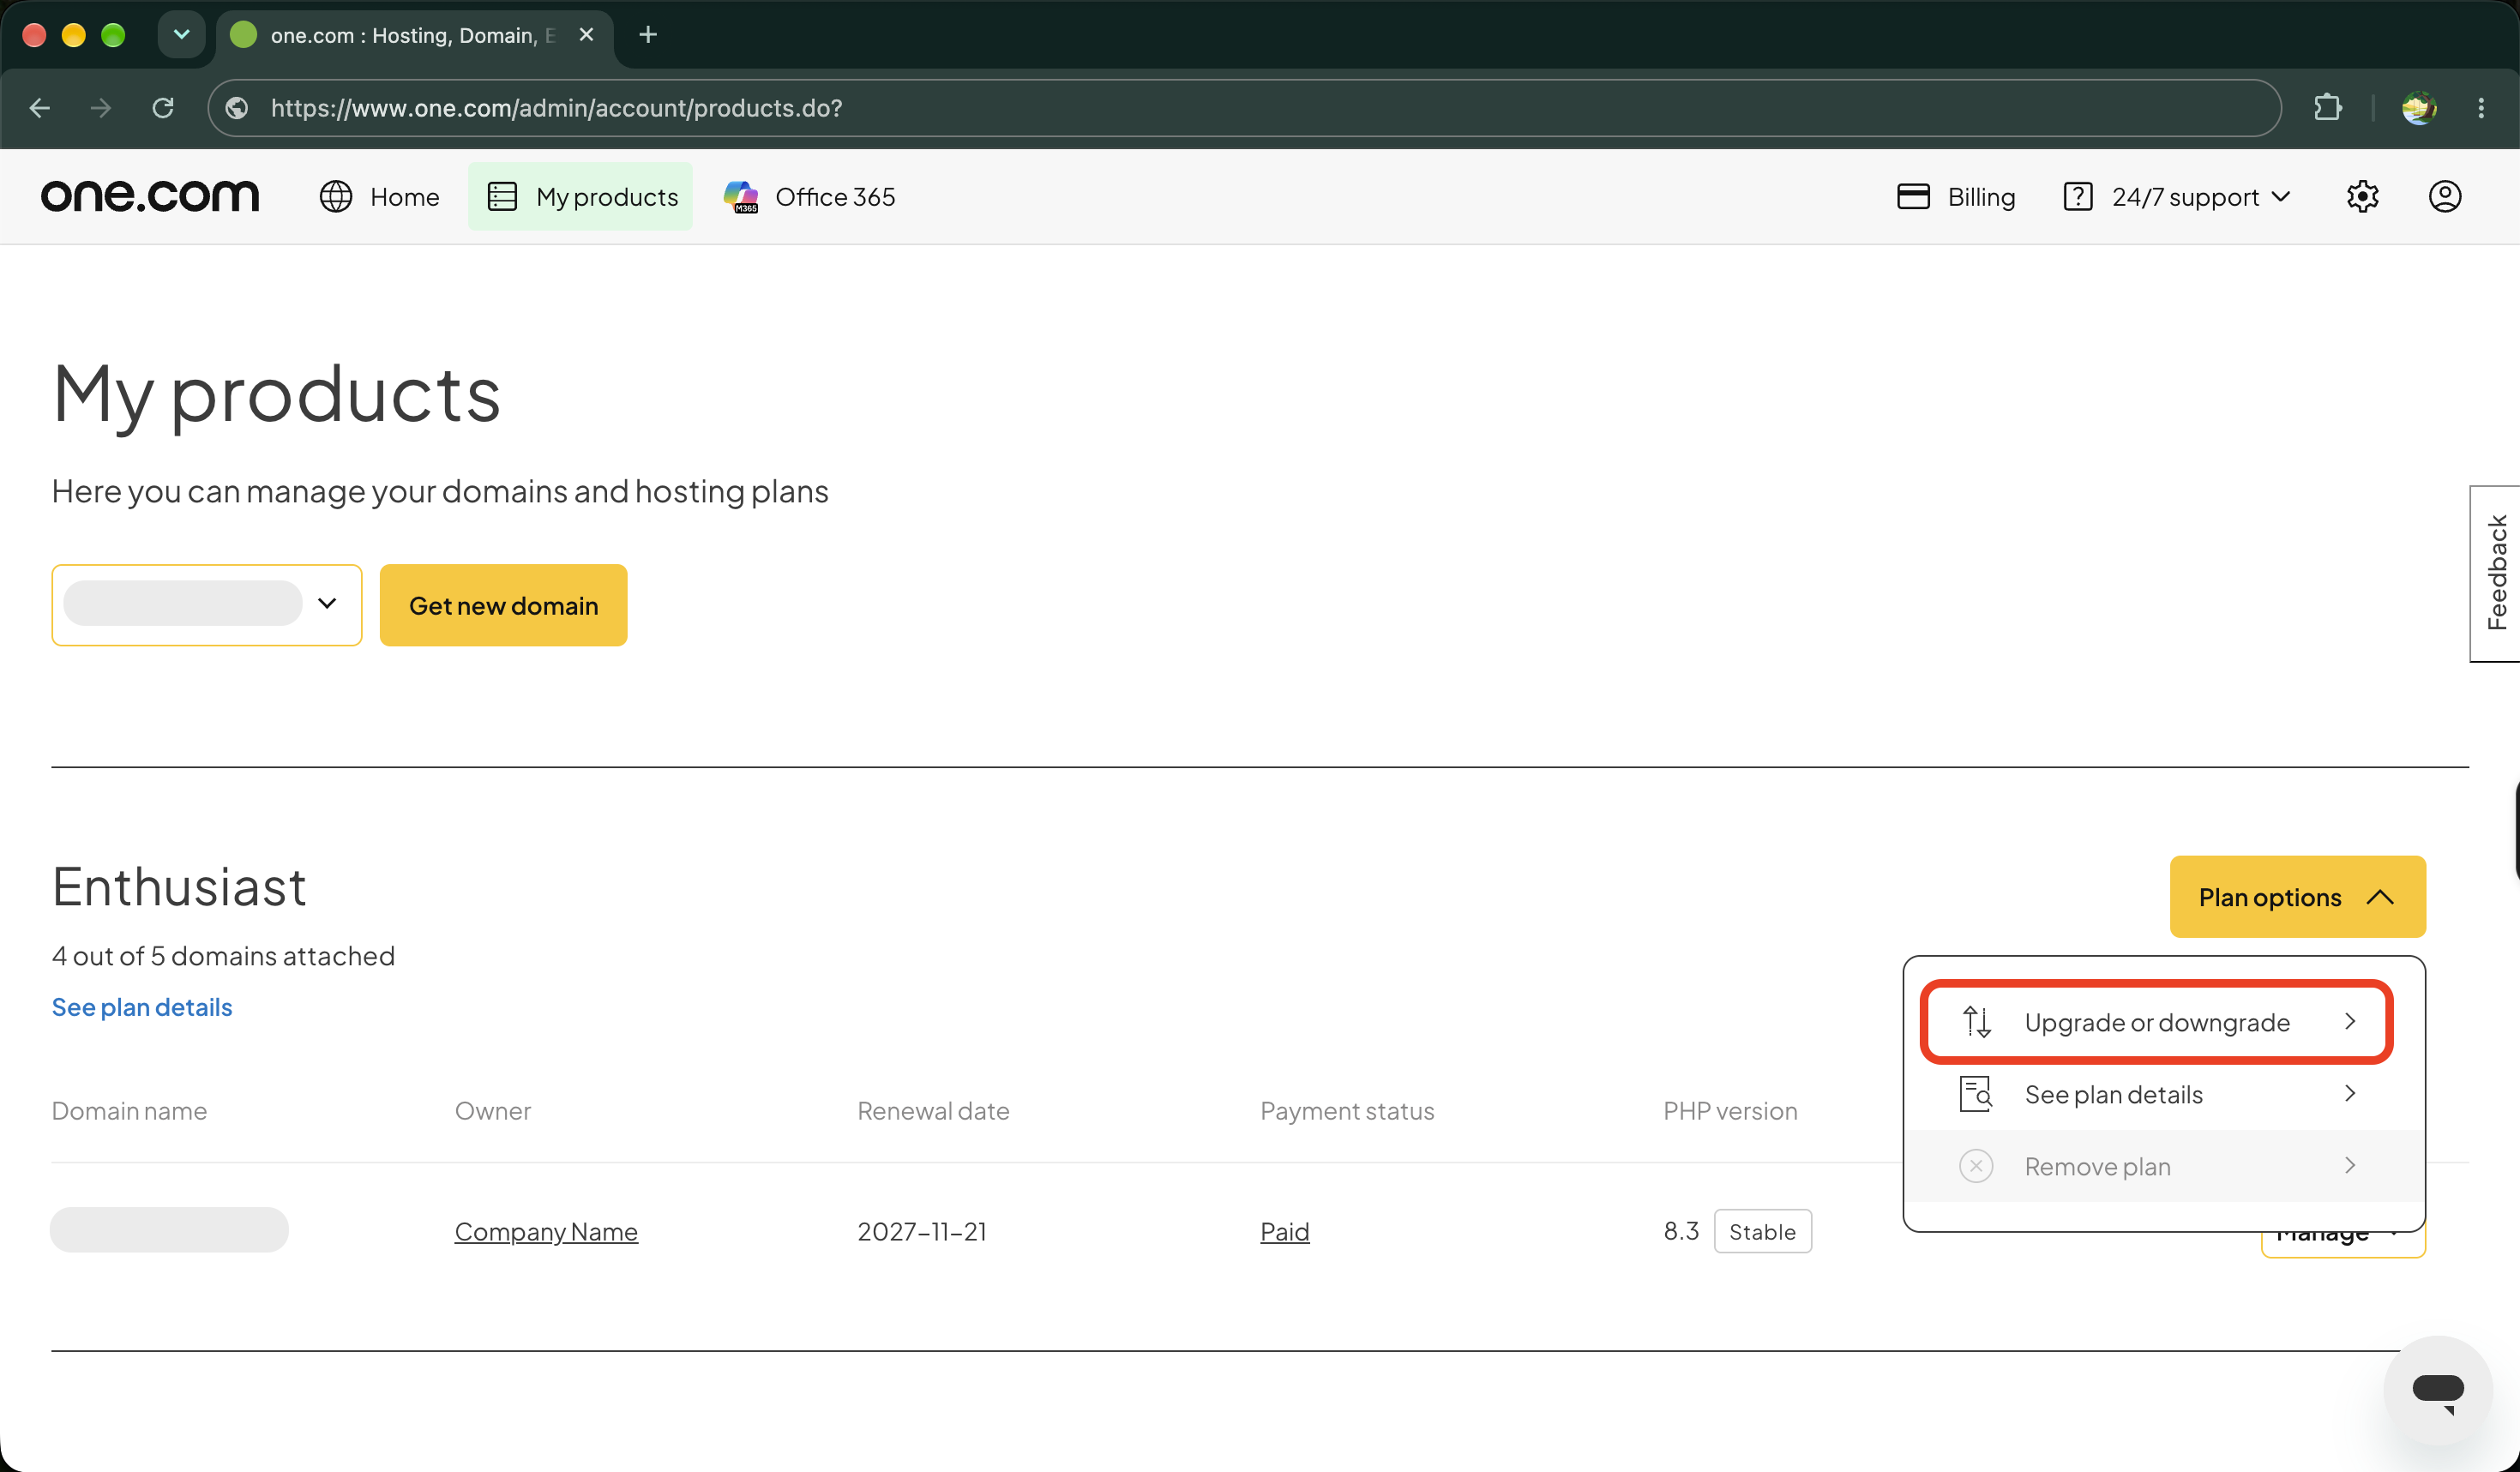
Task: Click browser forward arrow
Action: click(101, 108)
